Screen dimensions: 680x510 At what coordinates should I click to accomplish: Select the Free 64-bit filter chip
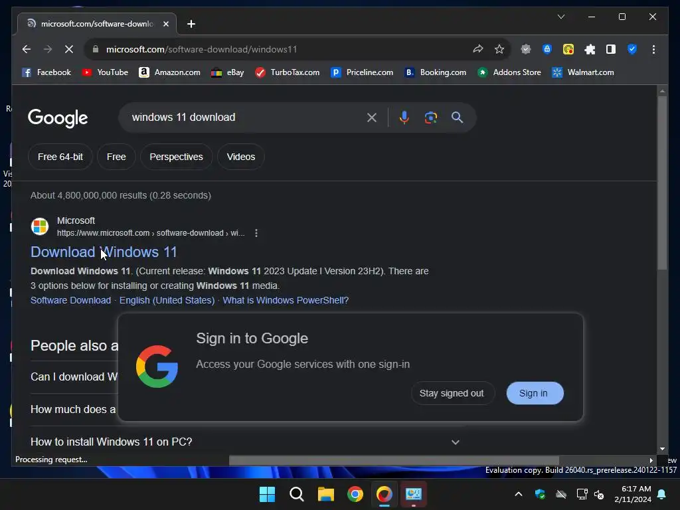60,157
